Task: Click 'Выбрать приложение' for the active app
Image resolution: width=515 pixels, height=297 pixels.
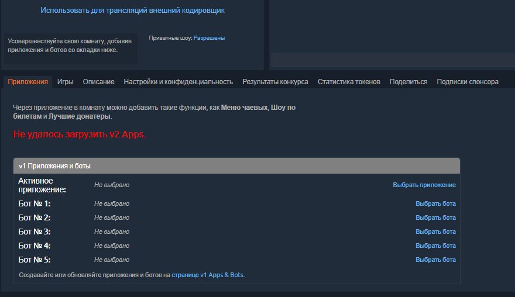Action: pyautogui.click(x=424, y=185)
